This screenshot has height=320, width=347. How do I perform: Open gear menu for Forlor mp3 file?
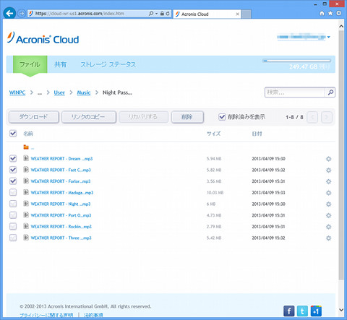click(328, 181)
